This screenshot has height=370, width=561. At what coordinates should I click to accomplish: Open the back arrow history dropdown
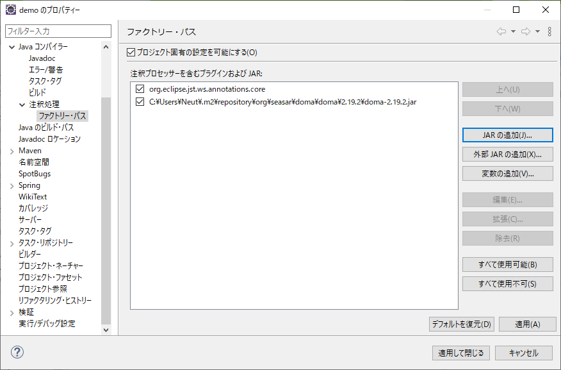pos(513,31)
